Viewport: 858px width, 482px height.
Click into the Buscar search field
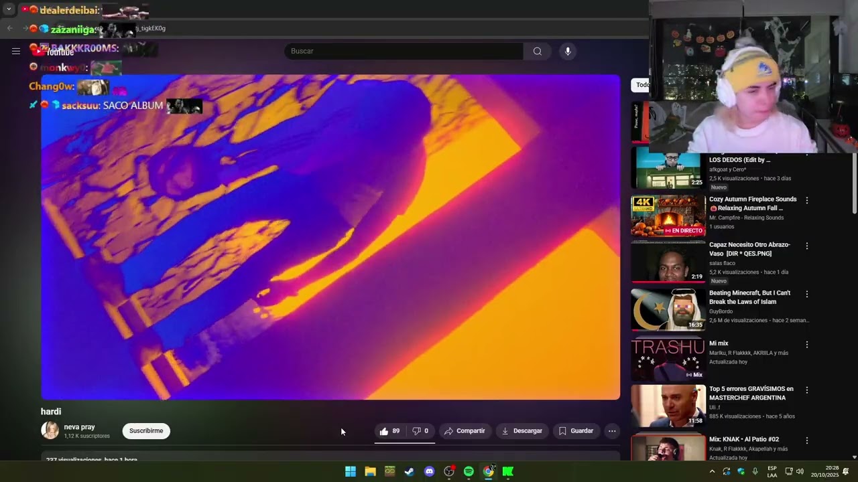tap(404, 52)
